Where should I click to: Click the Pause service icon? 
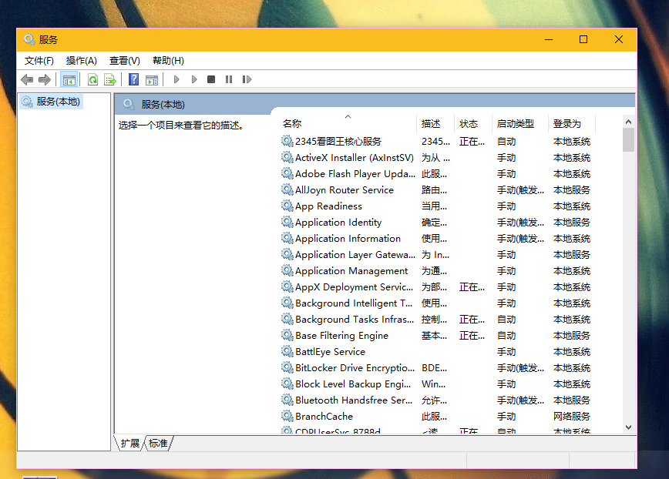(229, 79)
